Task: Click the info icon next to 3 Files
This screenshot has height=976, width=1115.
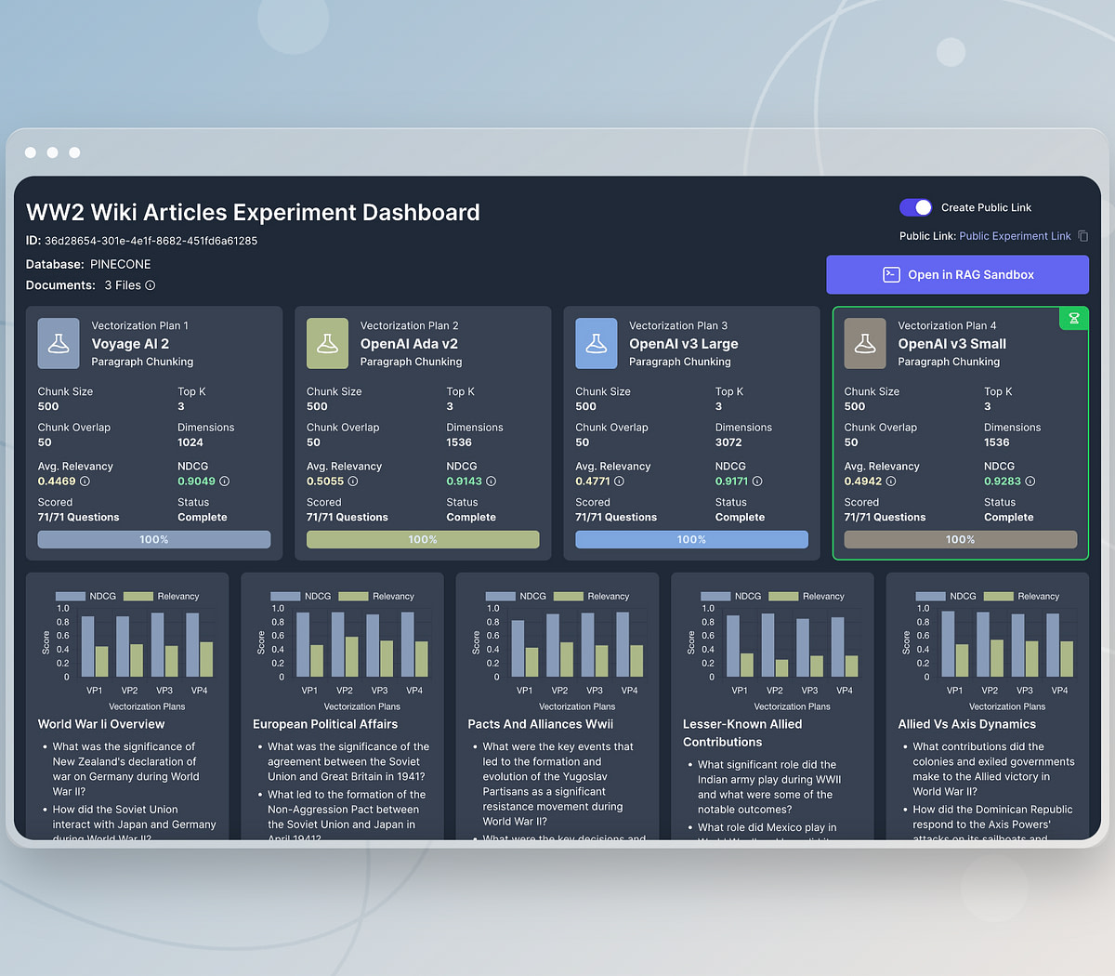Action: [x=151, y=285]
